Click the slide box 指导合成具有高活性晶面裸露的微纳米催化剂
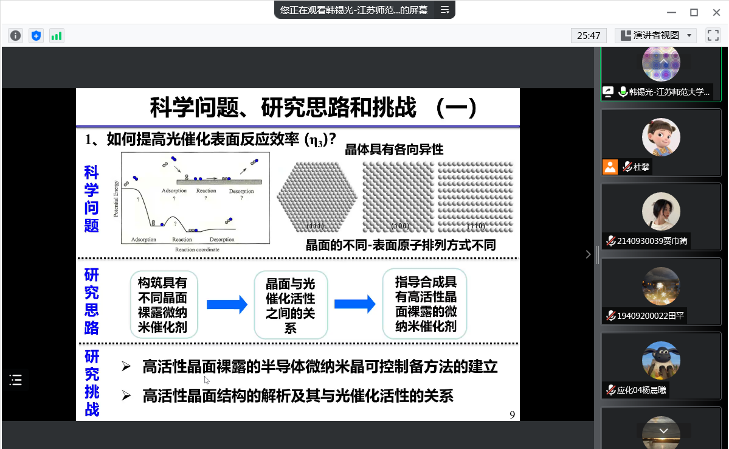 [424, 304]
